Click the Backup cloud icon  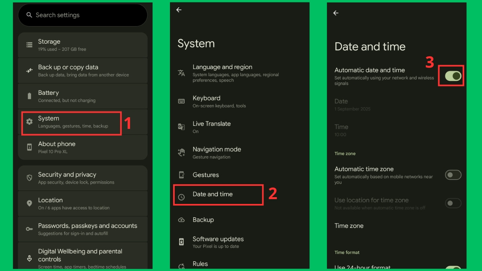click(x=182, y=220)
